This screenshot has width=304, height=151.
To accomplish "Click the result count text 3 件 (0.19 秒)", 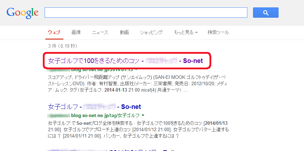I will click(x=63, y=46).
